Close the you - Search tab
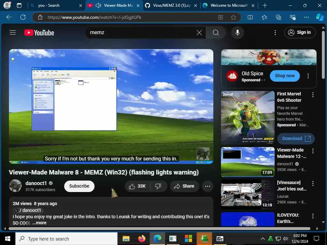Screen dimensions: 327x245 coord(80,6)
